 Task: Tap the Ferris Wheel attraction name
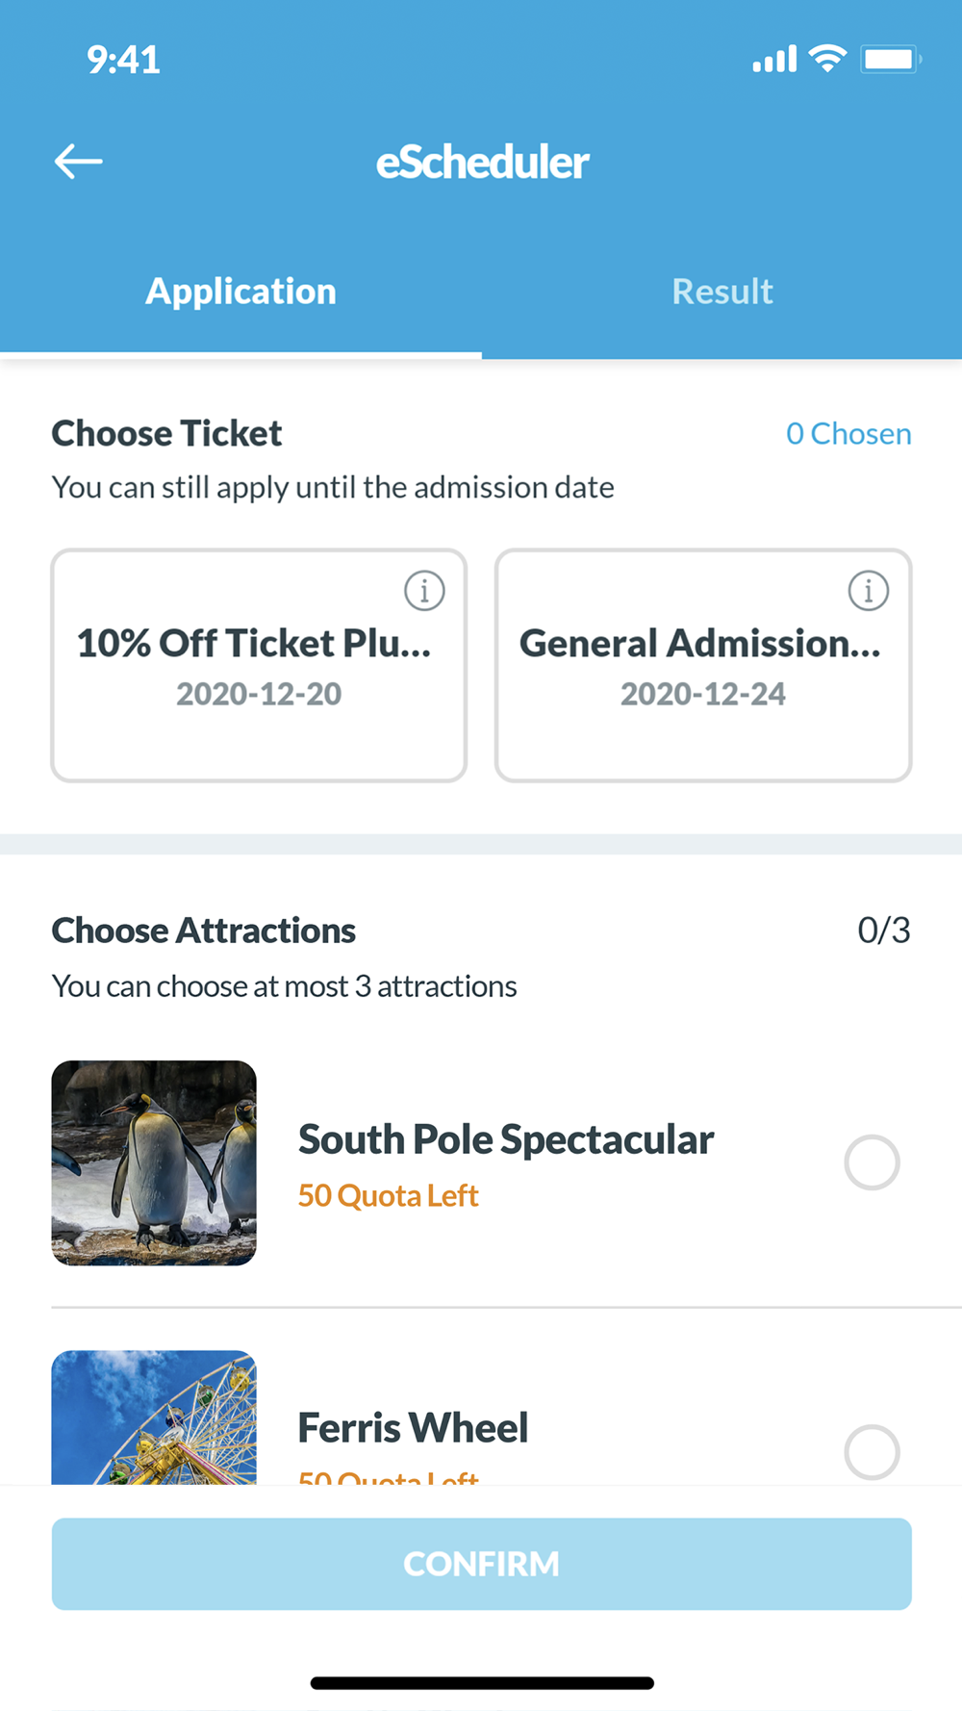click(x=413, y=1428)
